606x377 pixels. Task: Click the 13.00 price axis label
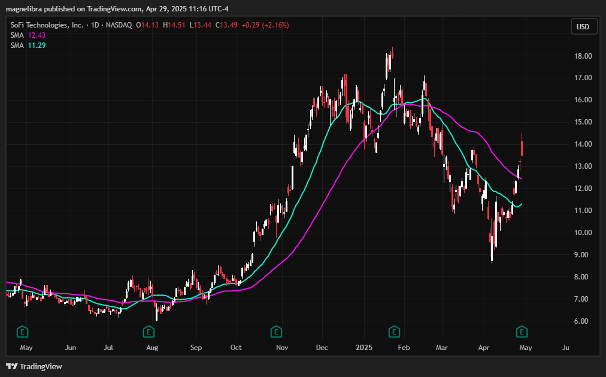(583, 166)
